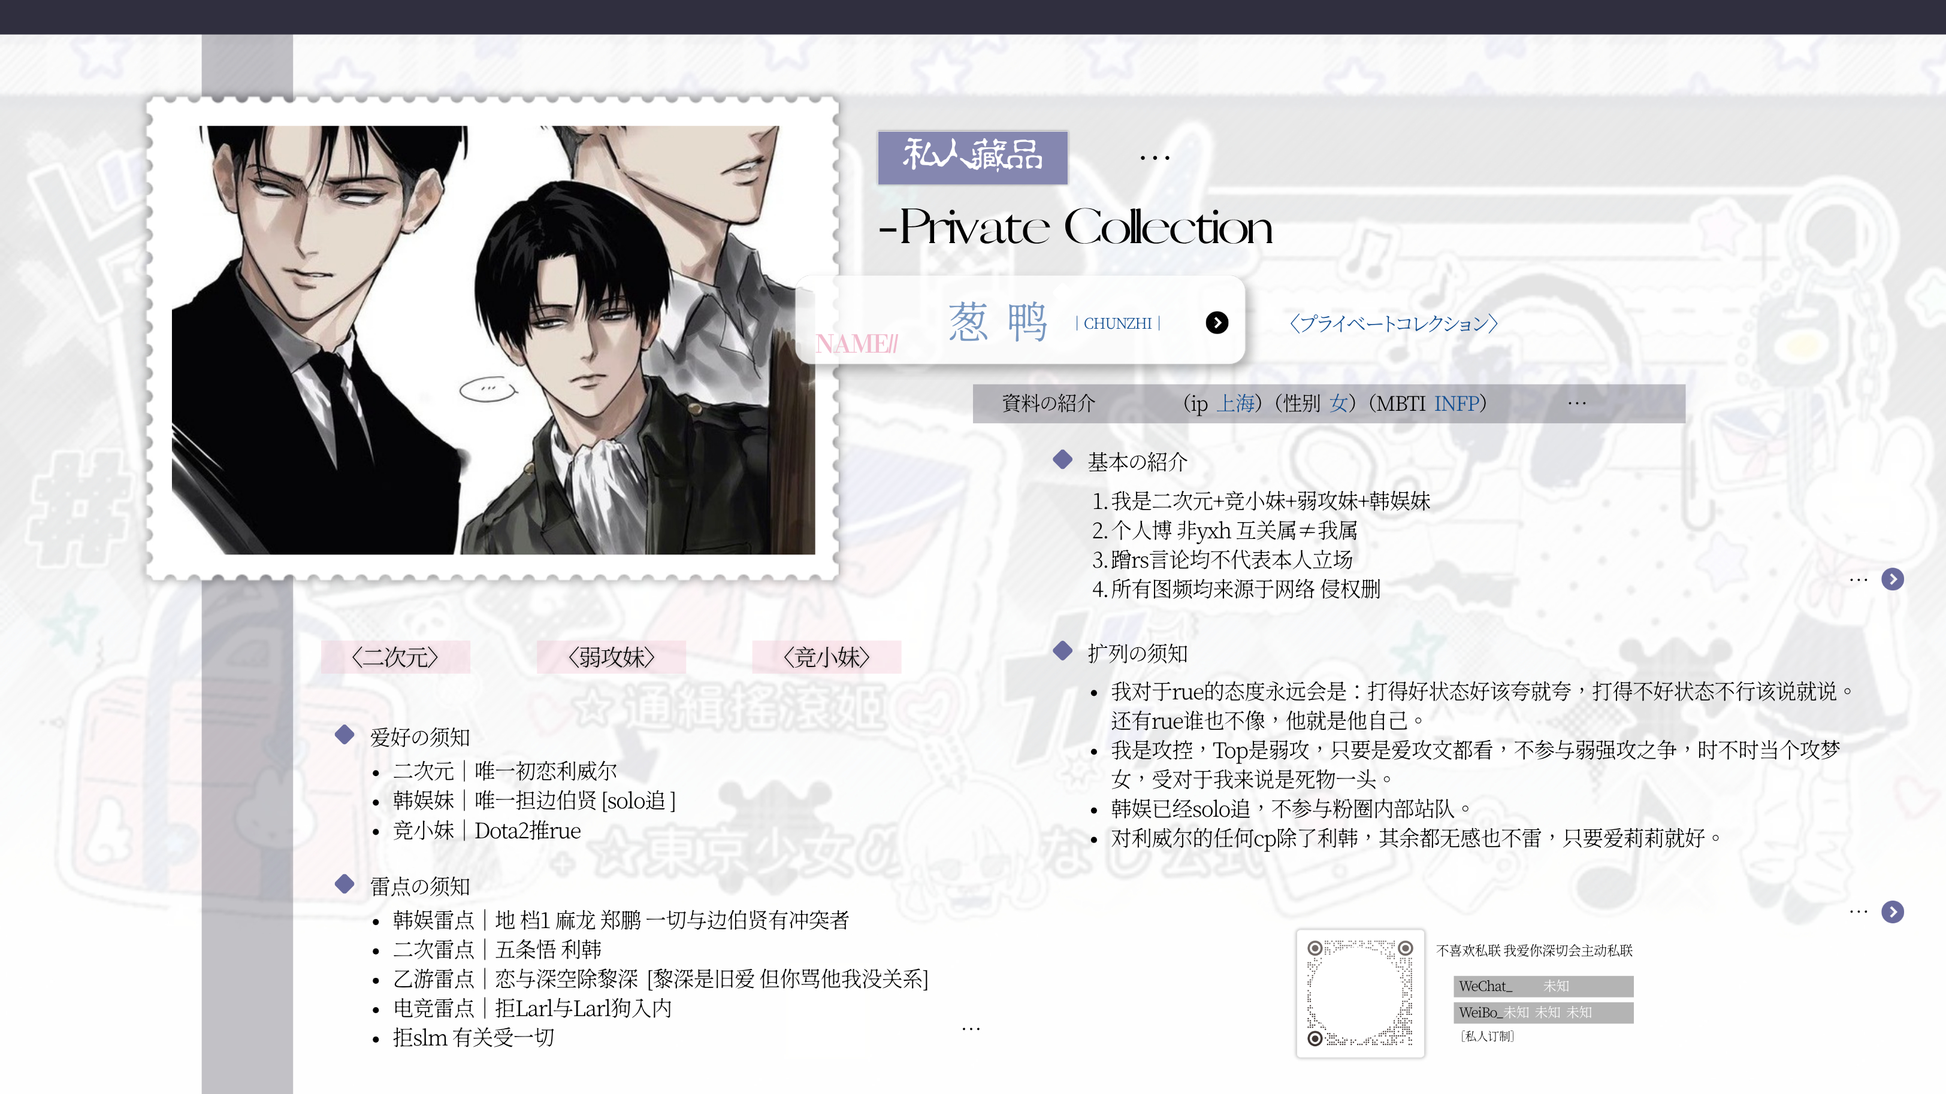
Task: Click the QR code image
Action: (1360, 993)
